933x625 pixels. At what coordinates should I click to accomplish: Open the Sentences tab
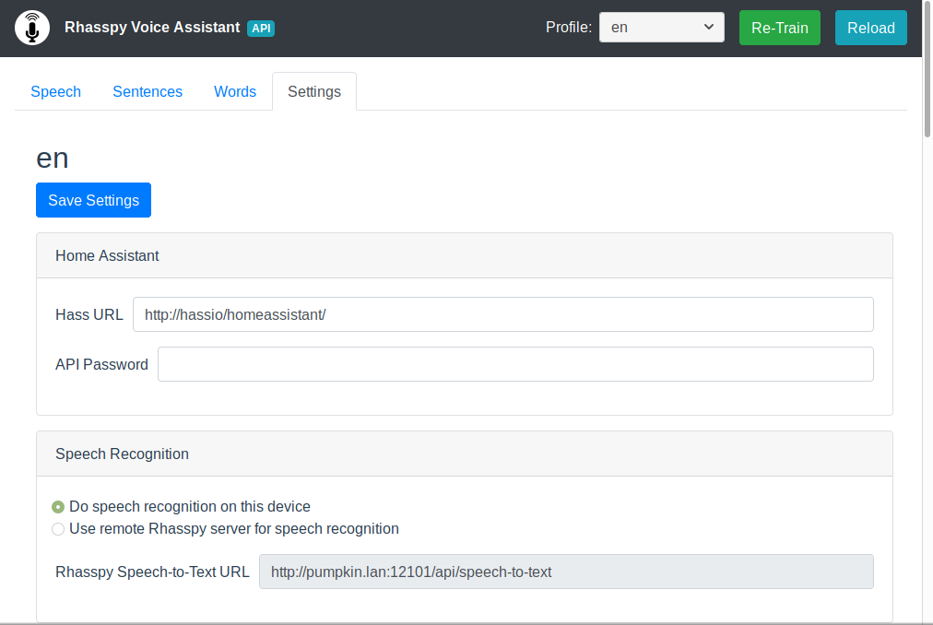click(148, 91)
